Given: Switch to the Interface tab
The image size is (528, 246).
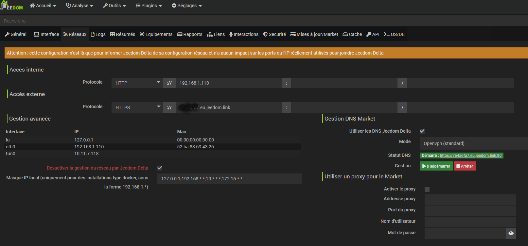Looking at the screenshot, I should pyautogui.click(x=46, y=34).
